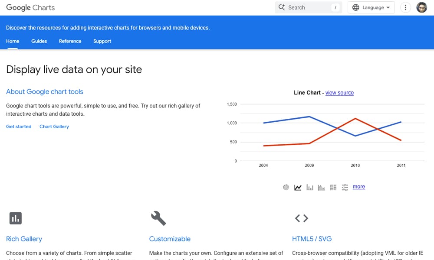Click the Rich Gallery bar chart icon
The height and width of the screenshot is (260, 434).
(16, 218)
